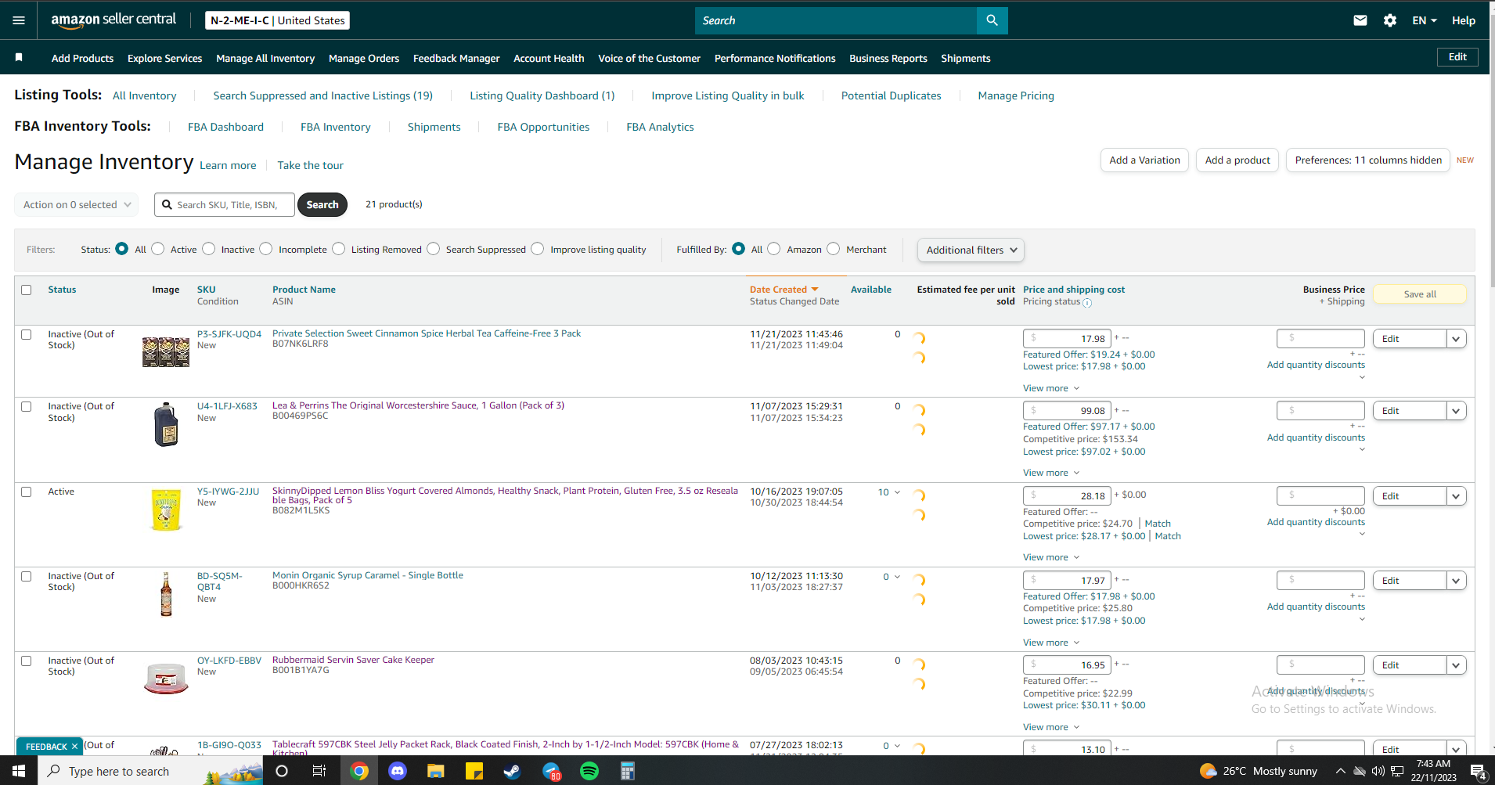Open File Explorer from the taskbar
The height and width of the screenshot is (785, 1495).
[436, 771]
